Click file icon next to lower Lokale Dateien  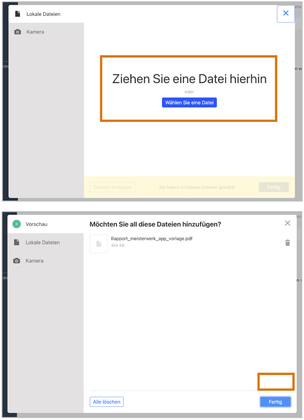tap(16, 242)
